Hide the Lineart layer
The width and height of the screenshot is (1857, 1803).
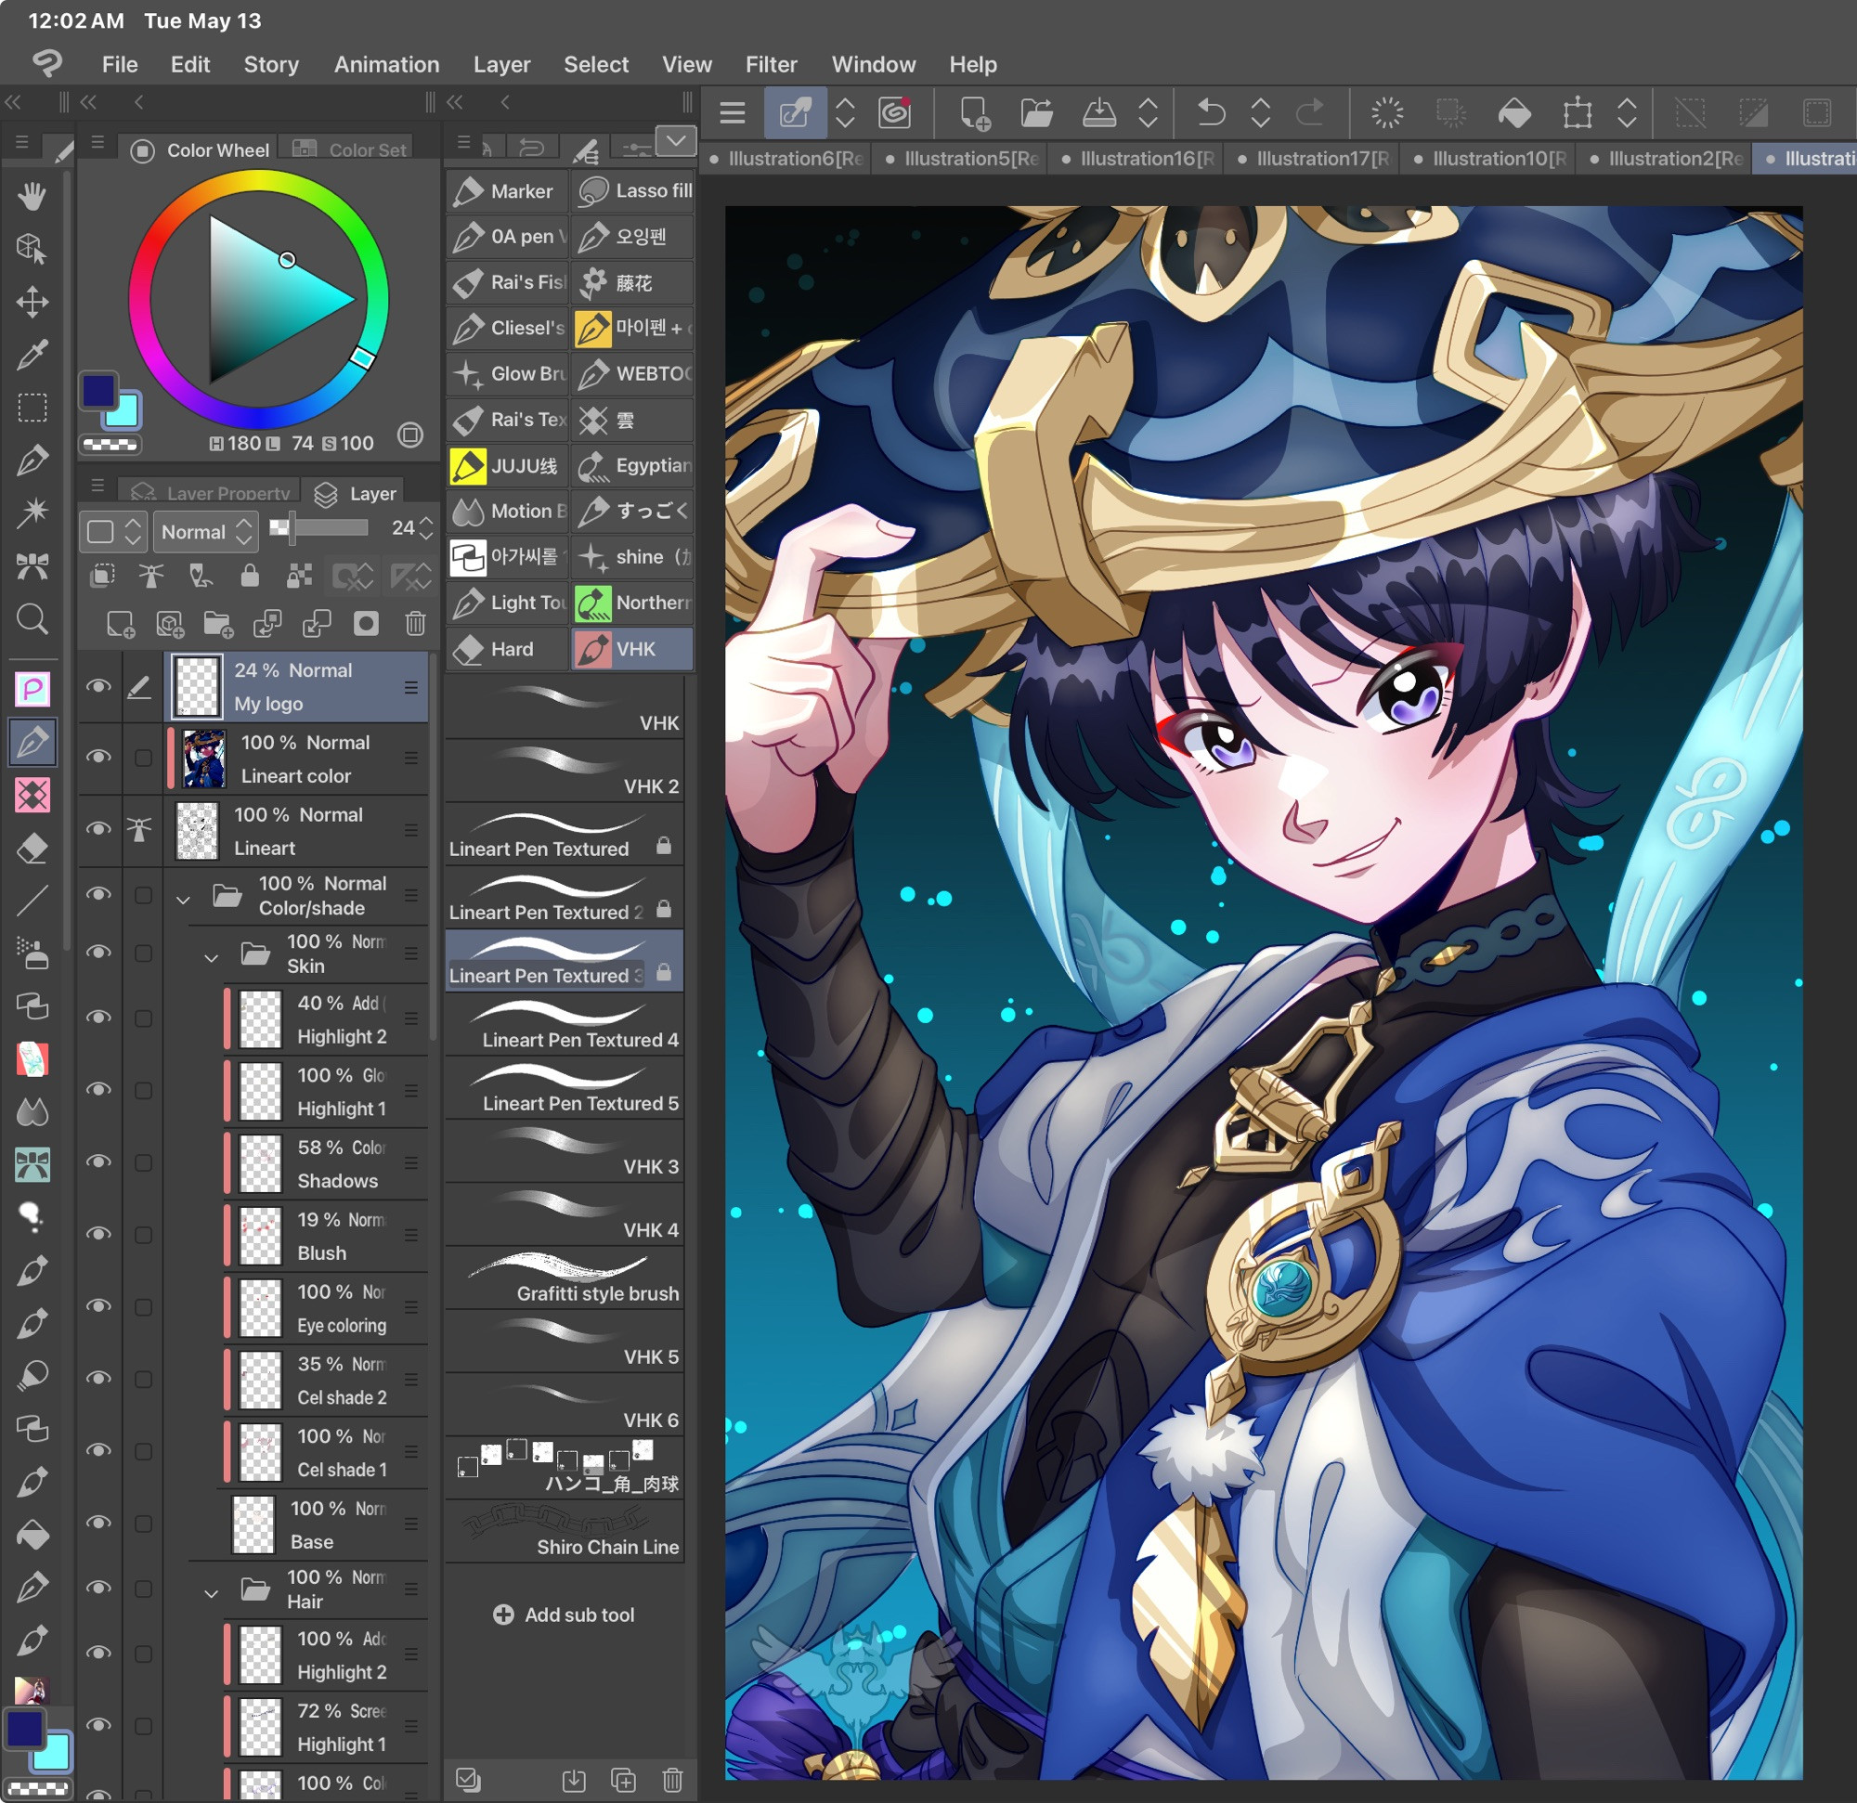tap(98, 828)
